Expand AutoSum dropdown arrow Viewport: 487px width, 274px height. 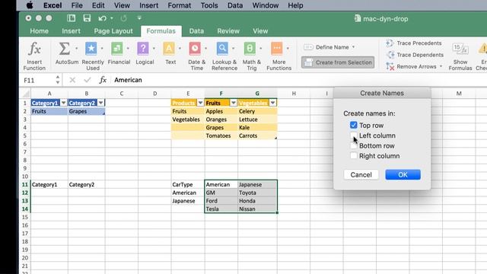76,49
